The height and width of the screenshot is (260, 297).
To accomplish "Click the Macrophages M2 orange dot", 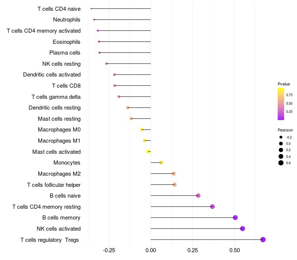I will [174, 173].
